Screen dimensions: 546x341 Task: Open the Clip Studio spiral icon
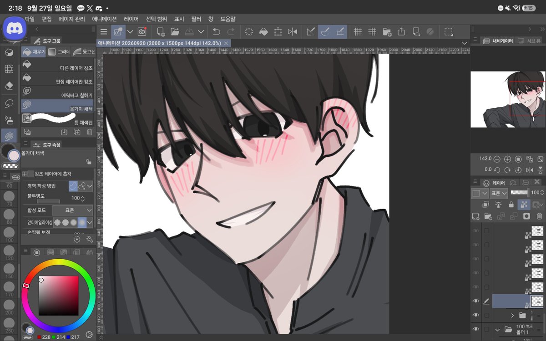click(x=142, y=32)
